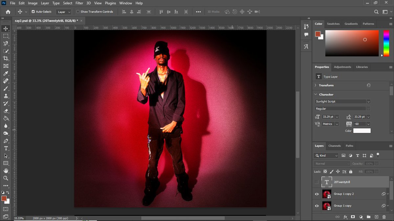Hide the Group 1 copy layer
Image resolution: width=394 pixels, height=221 pixels.
pos(317,206)
